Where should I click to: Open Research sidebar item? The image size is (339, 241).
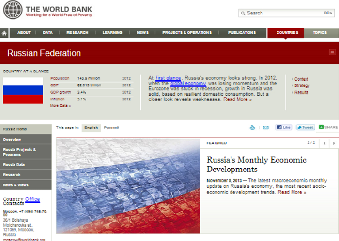point(26,175)
